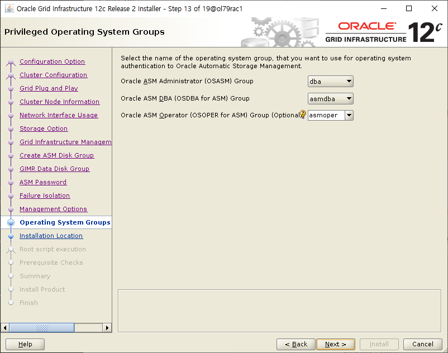Image resolution: width=448 pixels, height=353 pixels.
Task: Click the right arrow of sidebar scrollbar
Action: [x=107, y=327]
